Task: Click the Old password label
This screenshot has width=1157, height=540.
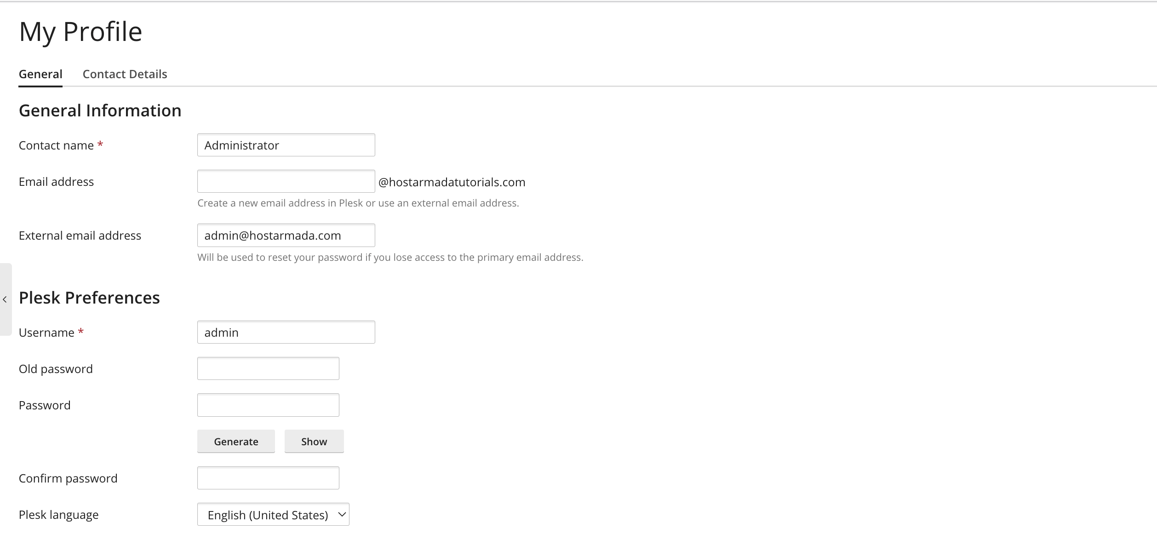Action: 56,369
